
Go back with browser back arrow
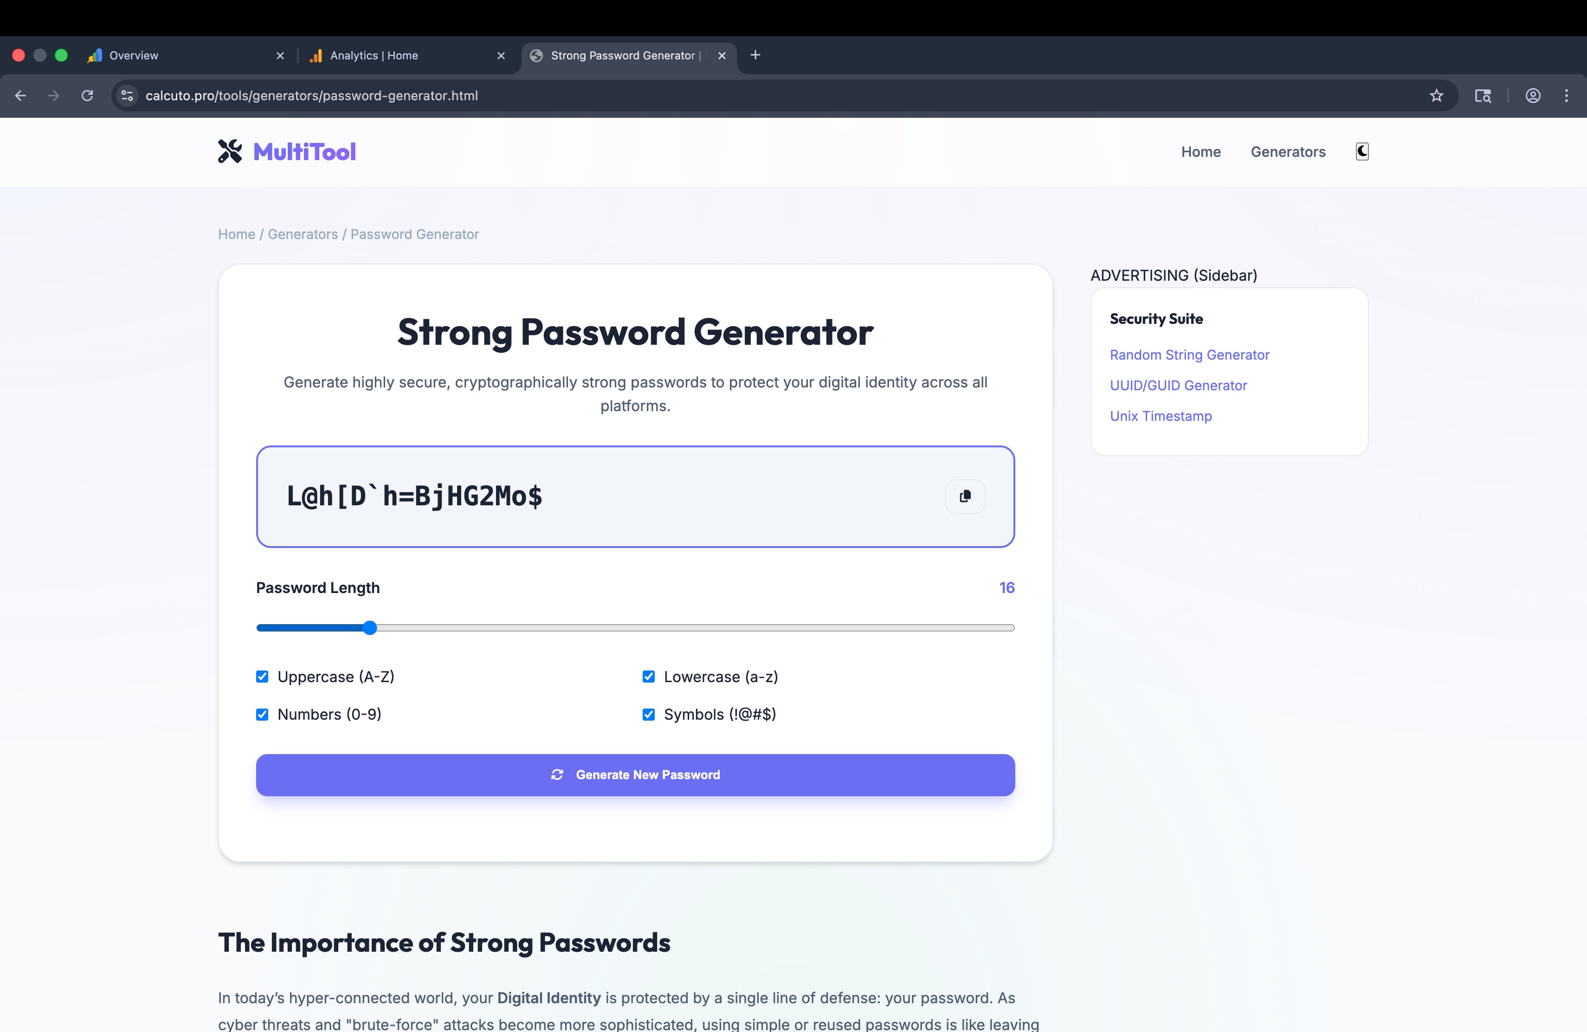click(x=21, y=95)
